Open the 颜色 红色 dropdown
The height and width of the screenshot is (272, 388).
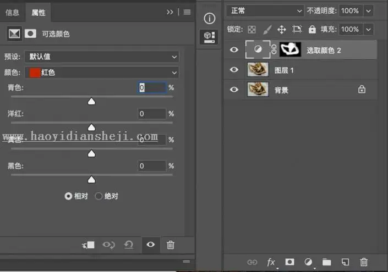[x=102, y=73]
